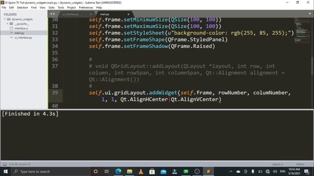The height and width of the screenshot is (176, 314).
Task: Click the __pycache__ folder icon
Action: pyautogui.click(x=11, y=24)
